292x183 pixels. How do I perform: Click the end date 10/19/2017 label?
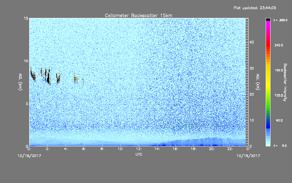click(x=248, y=156)
